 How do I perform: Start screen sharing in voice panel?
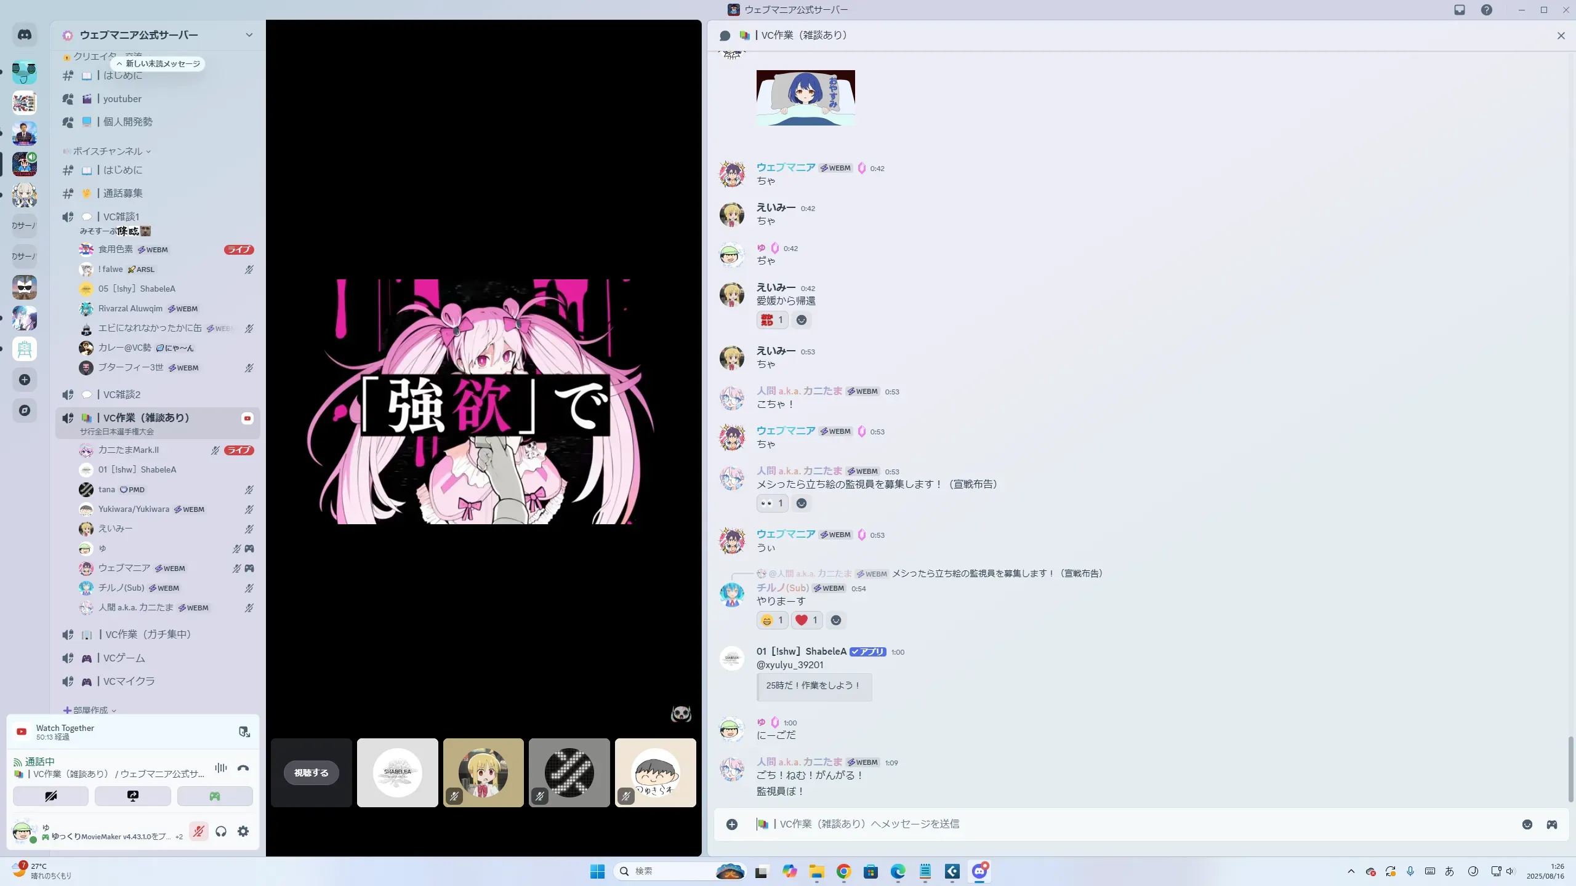point(133,796)
